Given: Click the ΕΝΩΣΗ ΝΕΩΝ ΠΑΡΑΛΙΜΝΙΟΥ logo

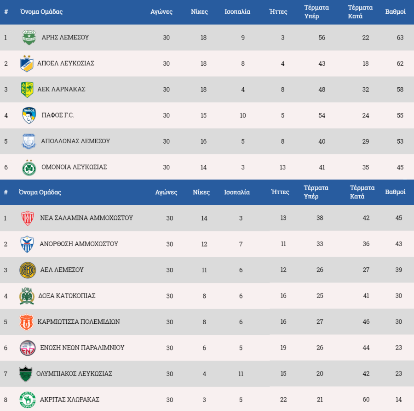Looking at the screenshot, I should (x=28, y=348).
